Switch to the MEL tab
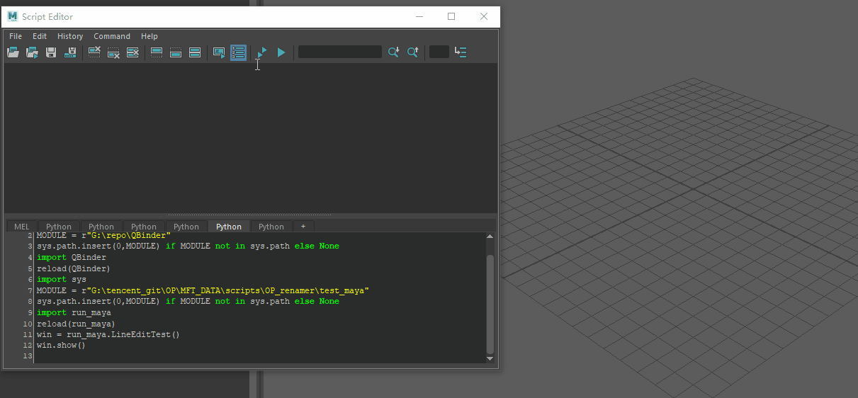Viewport: 858px width, 398px height. 22,227
